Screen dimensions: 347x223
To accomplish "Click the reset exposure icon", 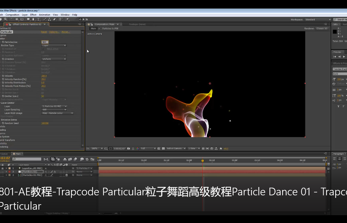I will point(221,149).
